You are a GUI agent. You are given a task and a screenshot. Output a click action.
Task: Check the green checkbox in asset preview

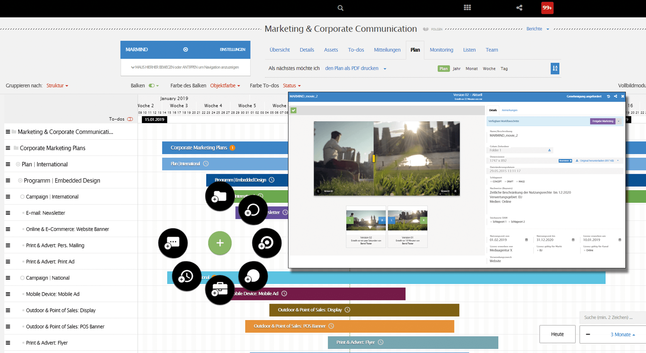(293, 110)
